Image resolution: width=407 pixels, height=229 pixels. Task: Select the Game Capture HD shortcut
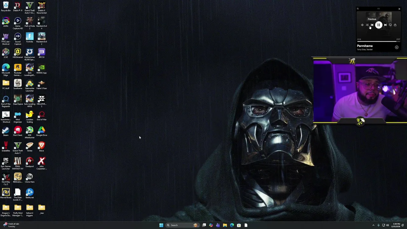click(17, 24)
